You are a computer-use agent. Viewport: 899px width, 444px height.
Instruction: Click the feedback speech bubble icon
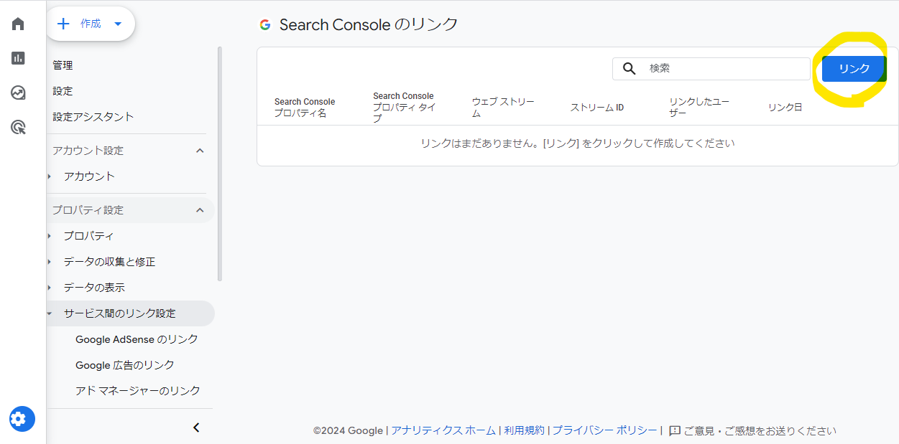(674, 431)
